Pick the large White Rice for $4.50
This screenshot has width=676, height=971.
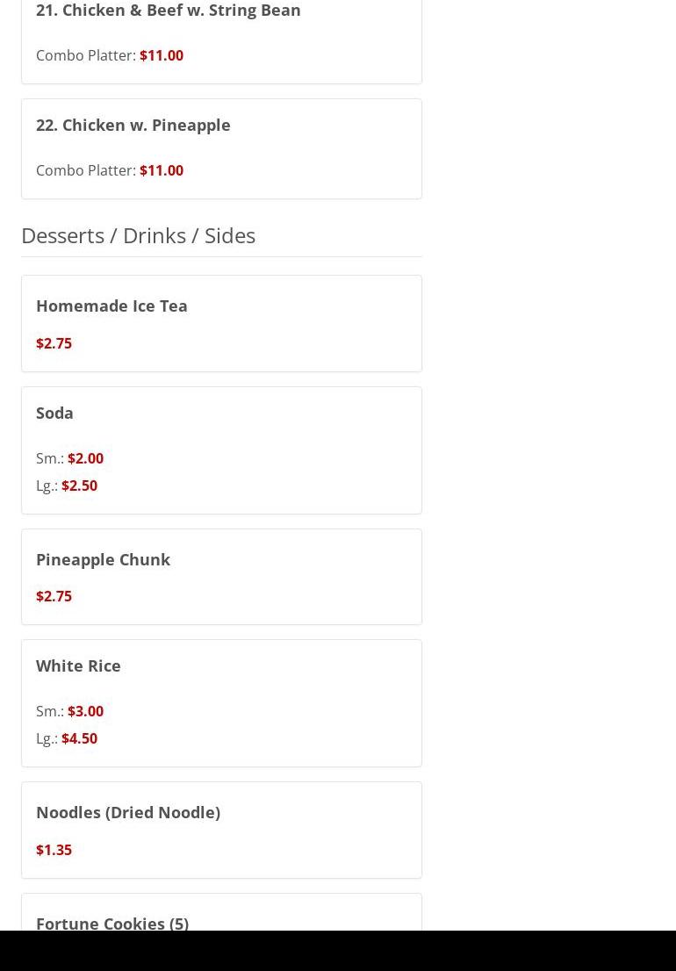tap(79, 738)
